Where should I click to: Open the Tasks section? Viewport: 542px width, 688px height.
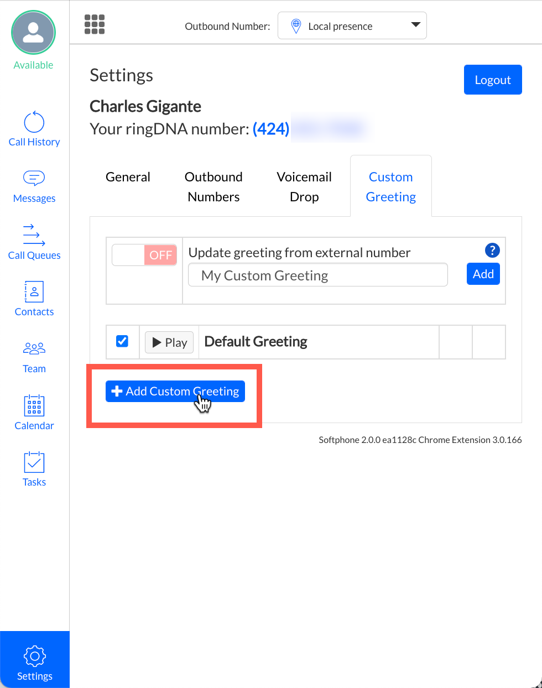click(34, 470)
